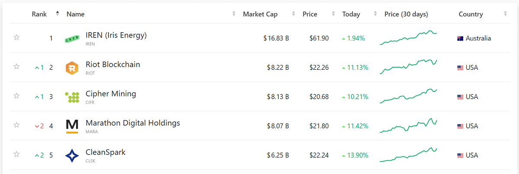
Task: Open the IREN (Iris Energy) company link
Action: point(116,35)
